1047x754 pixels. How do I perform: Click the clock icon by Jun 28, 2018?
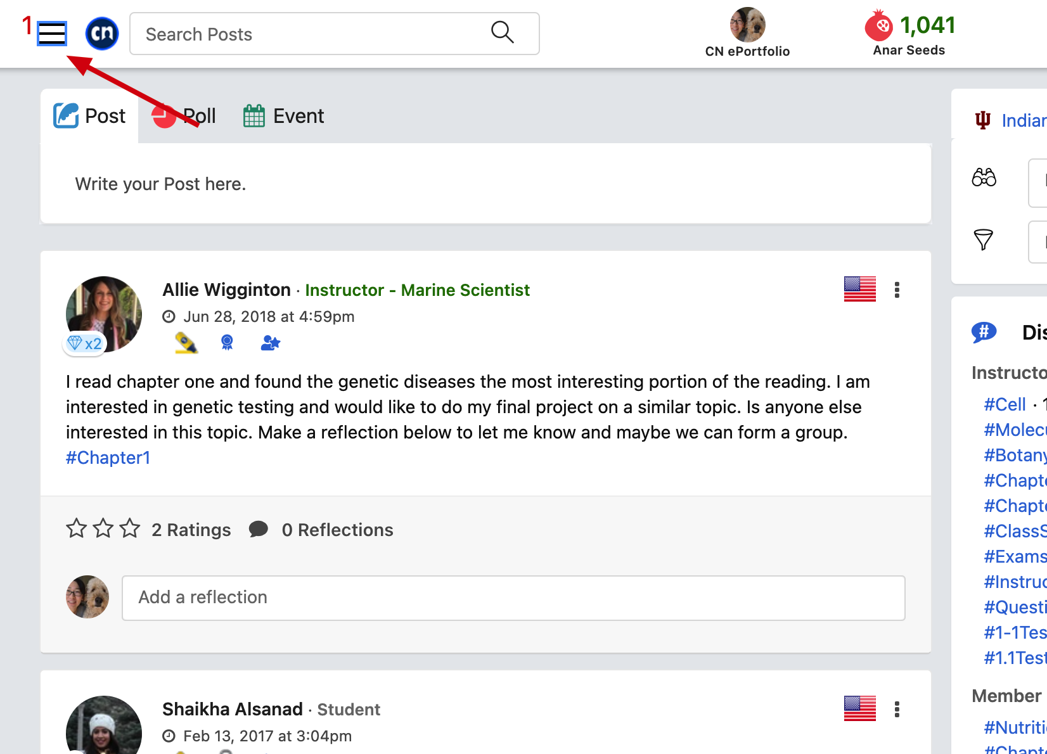pyautogui.click(x=169, y=316)
